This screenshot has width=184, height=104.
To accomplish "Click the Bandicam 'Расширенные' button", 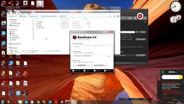I will point(141,39).
